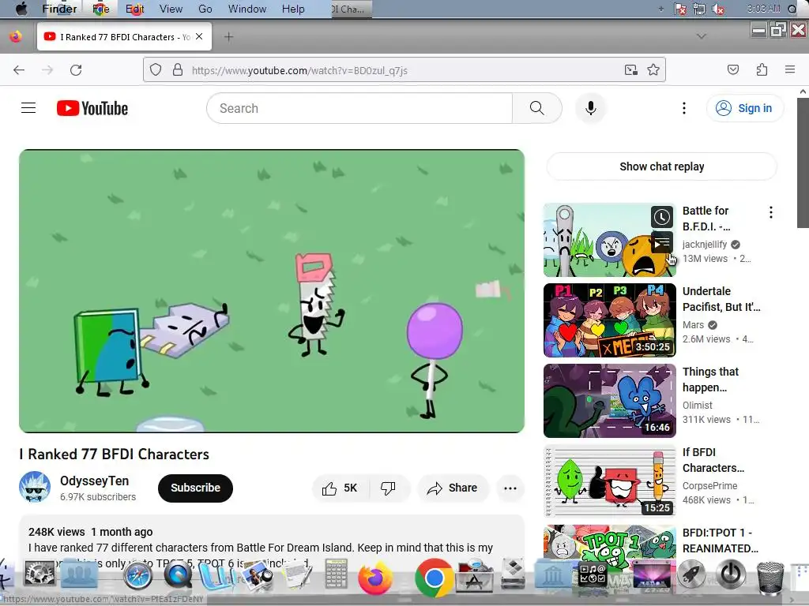Viewport: 809px width, 606px height.
Task: Open the File menu
Action: [100, 9]
